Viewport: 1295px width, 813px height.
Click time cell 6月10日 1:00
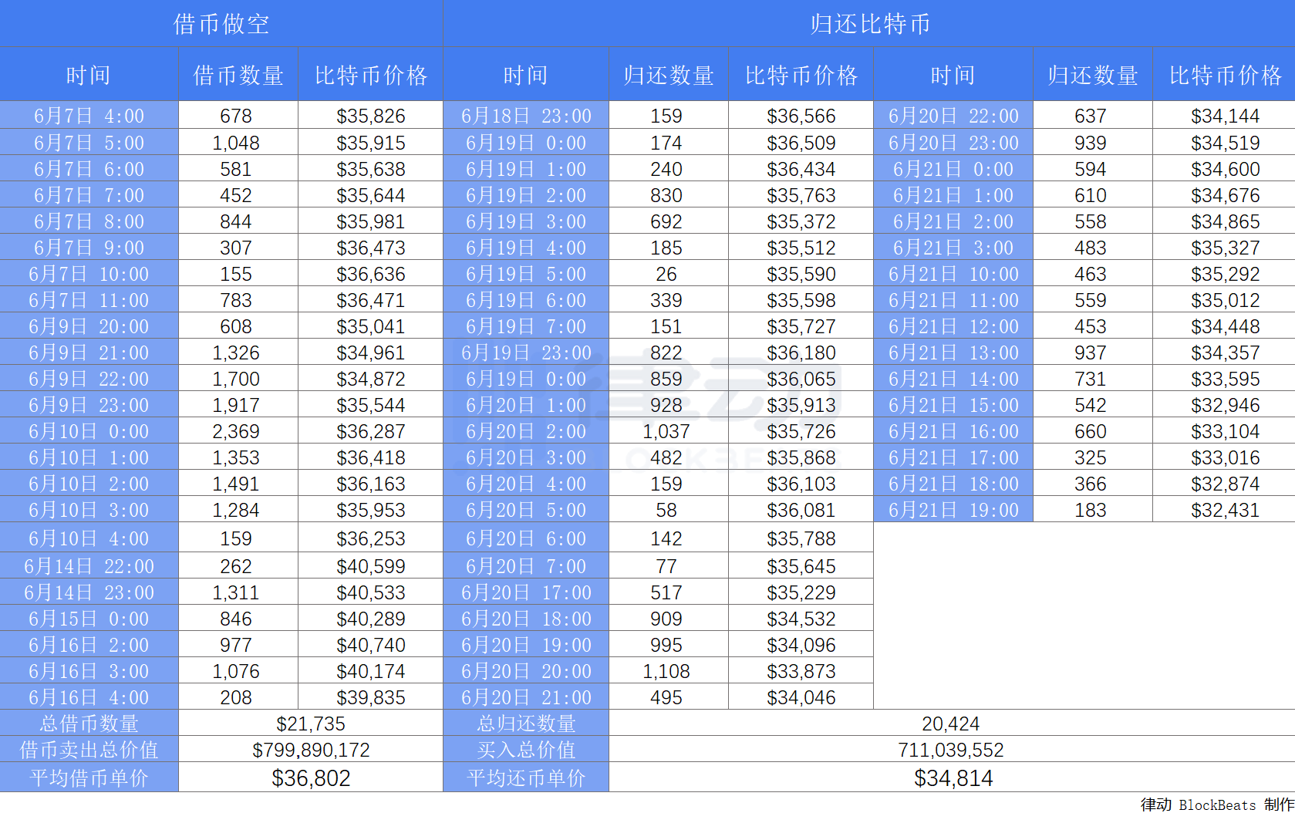coord(89,457)
